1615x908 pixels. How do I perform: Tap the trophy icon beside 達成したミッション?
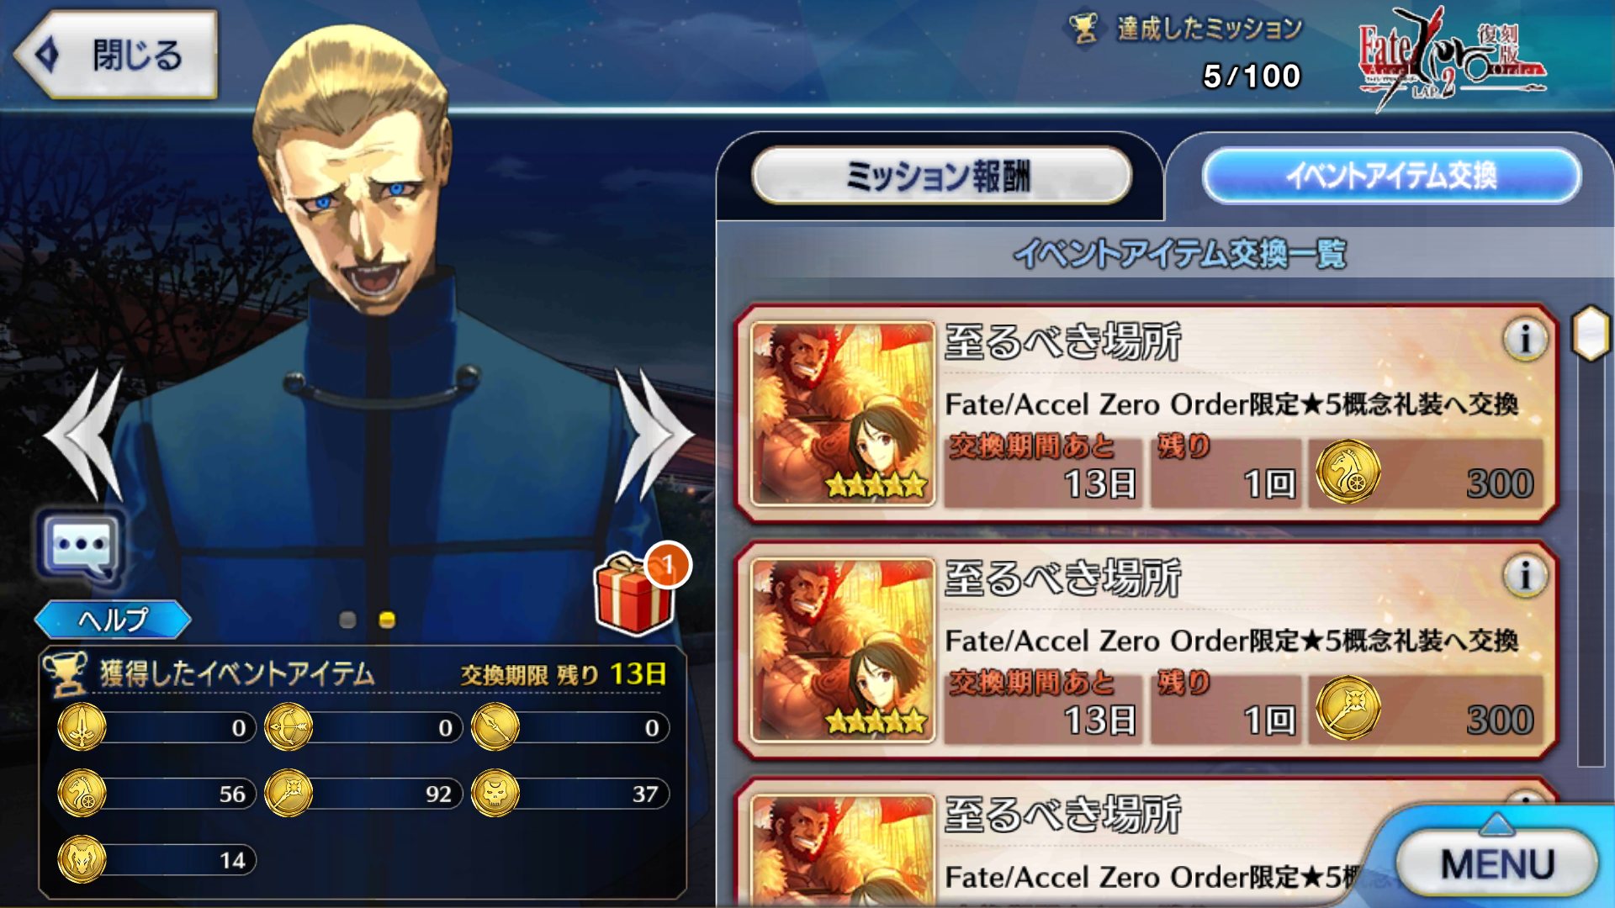coord(1083,29)
